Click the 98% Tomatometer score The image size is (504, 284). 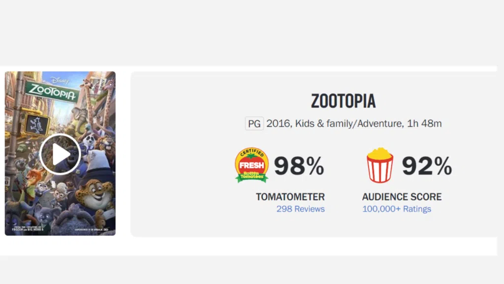click(x=299, y=166)
